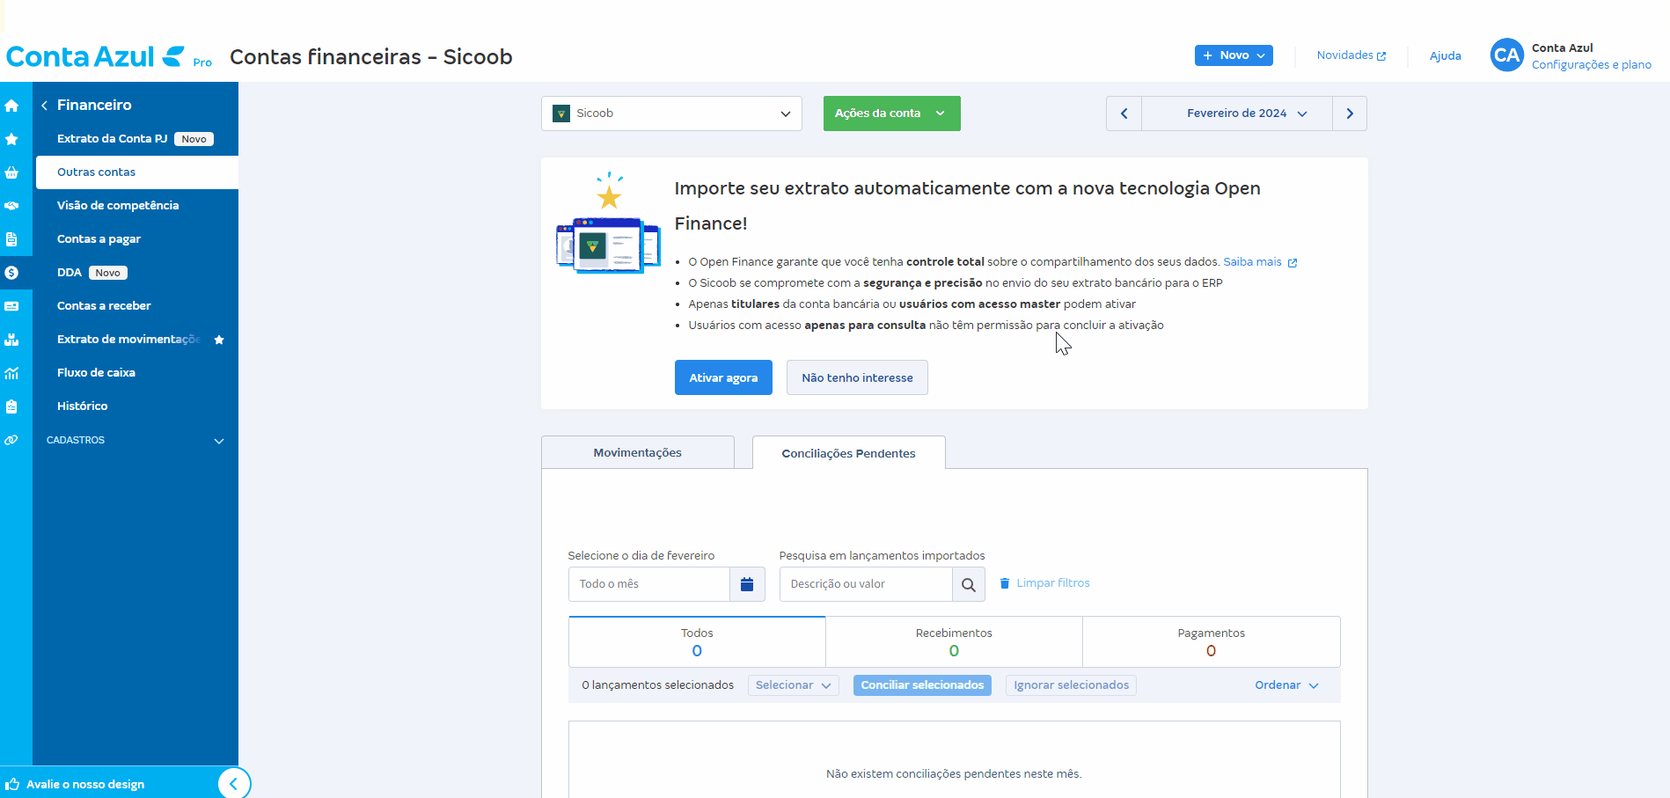
Task: Open the chart reports sidebar icon
Action: 11,373
